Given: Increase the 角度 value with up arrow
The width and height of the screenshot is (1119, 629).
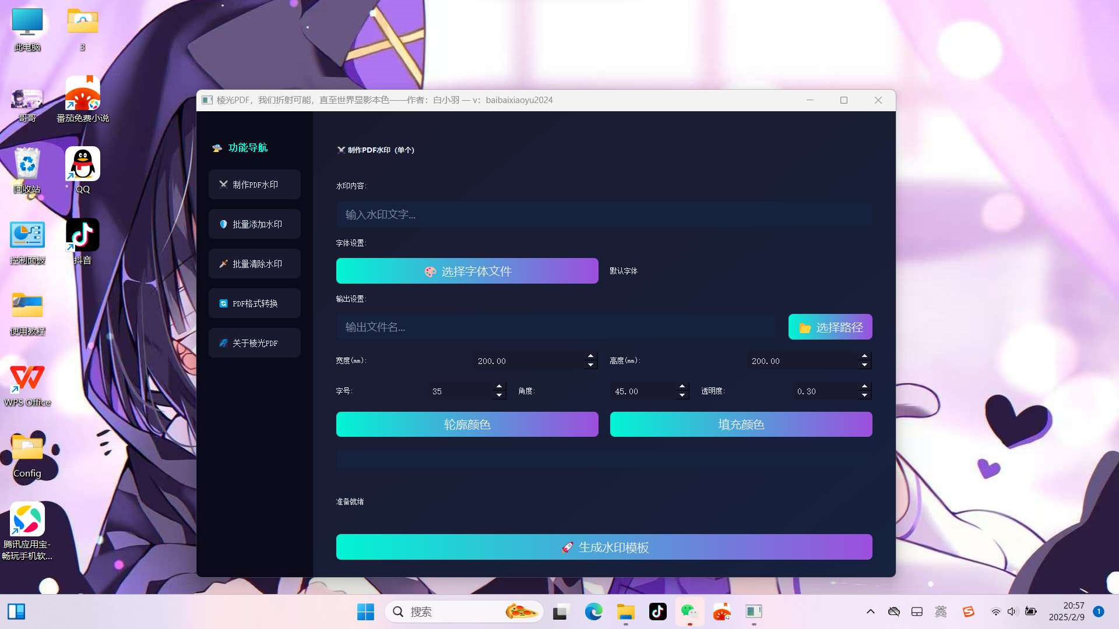Looking at the screenshot, I should tap(682, 387).
